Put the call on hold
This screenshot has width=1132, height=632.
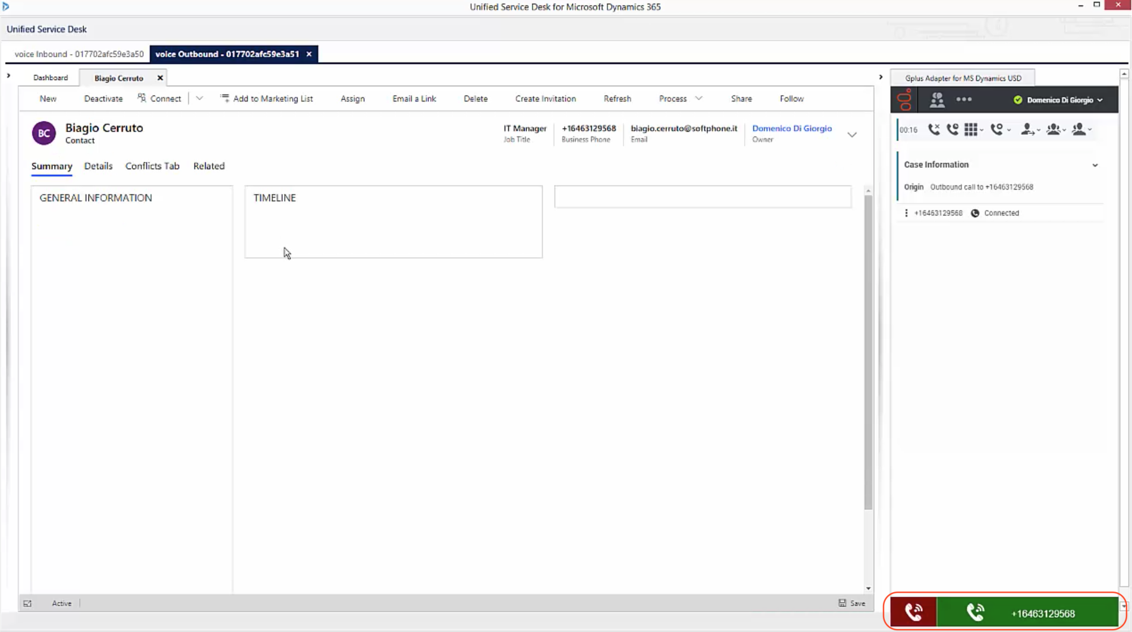coord(953,129)
